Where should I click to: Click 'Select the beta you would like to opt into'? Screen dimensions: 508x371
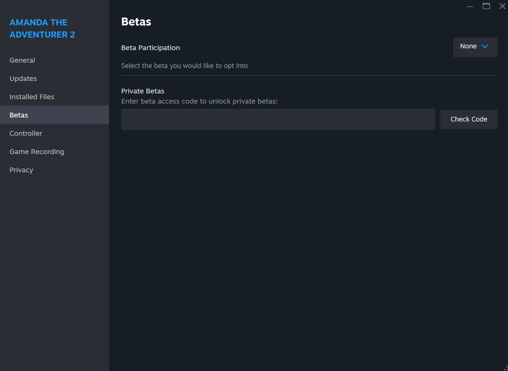184,66
